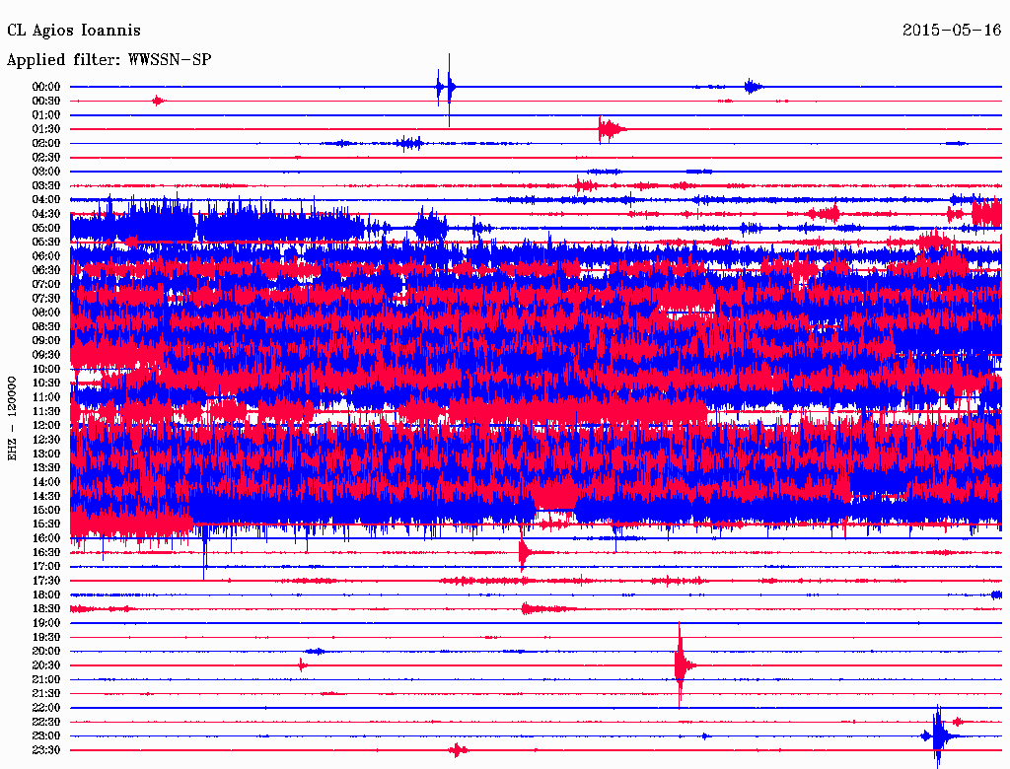Select the 01:30 time label

tap(46, 129)
